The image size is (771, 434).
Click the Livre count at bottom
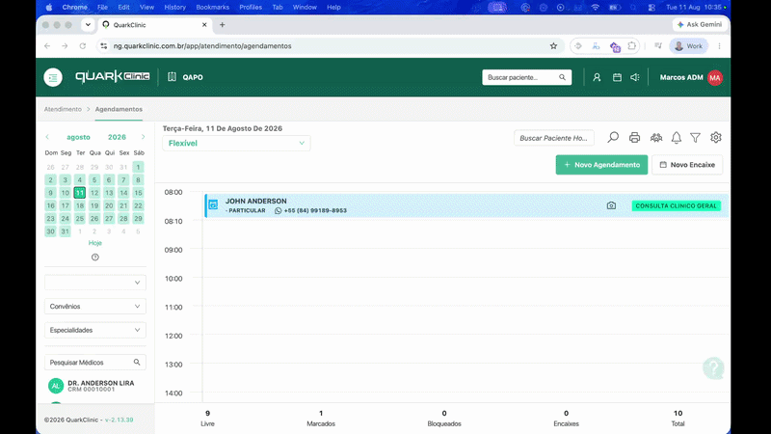tap(207, 418)
